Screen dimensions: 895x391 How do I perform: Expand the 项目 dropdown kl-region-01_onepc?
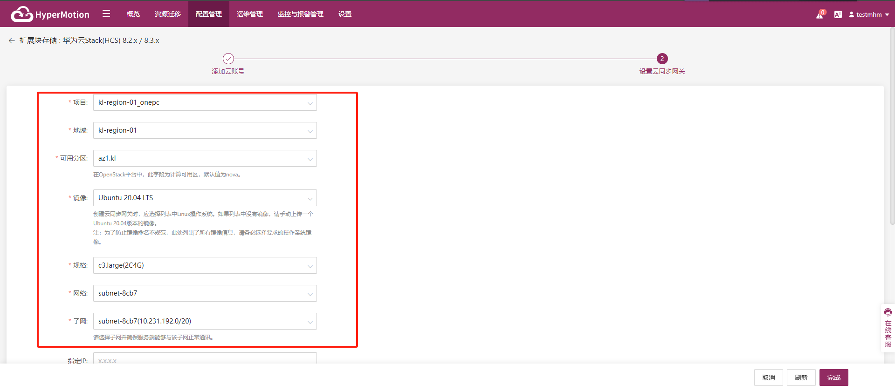(x=205, y=102)
